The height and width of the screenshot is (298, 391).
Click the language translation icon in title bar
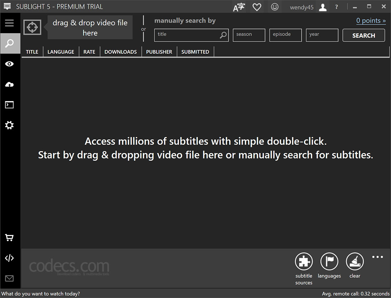[239, 7]
